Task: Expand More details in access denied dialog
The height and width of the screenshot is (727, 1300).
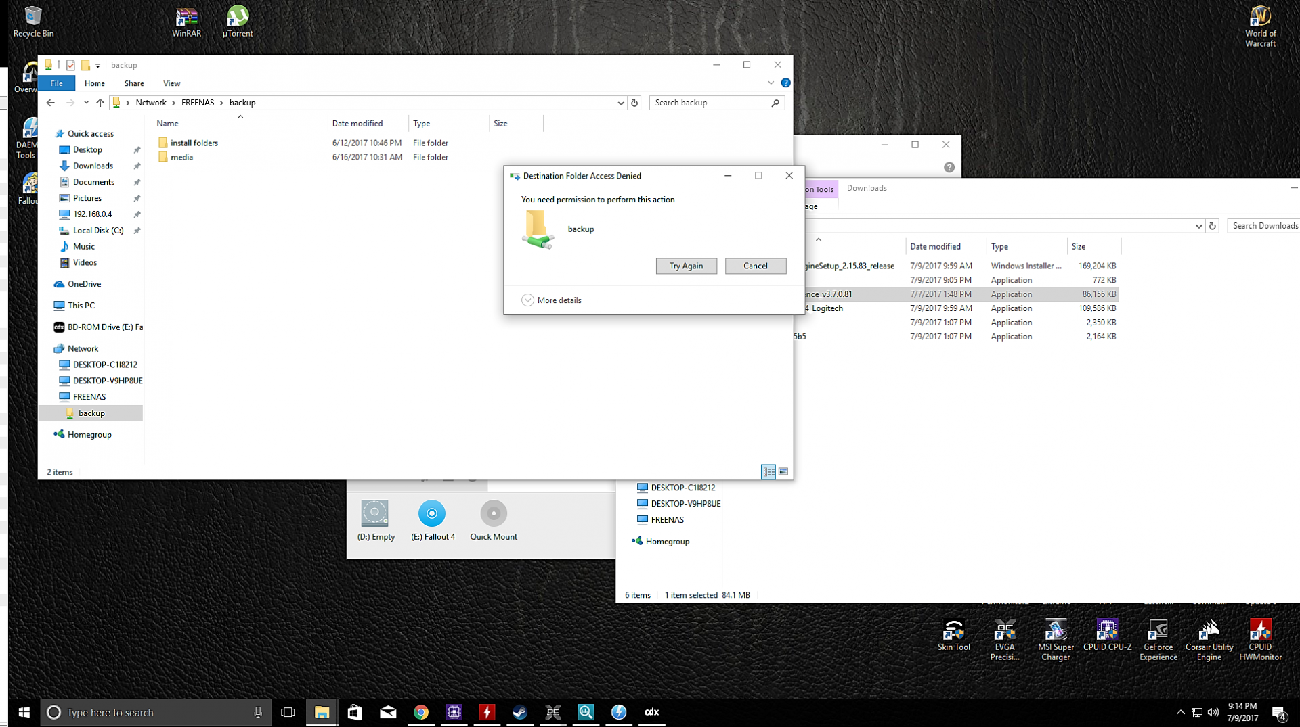Action: click(x=552, y=300)
